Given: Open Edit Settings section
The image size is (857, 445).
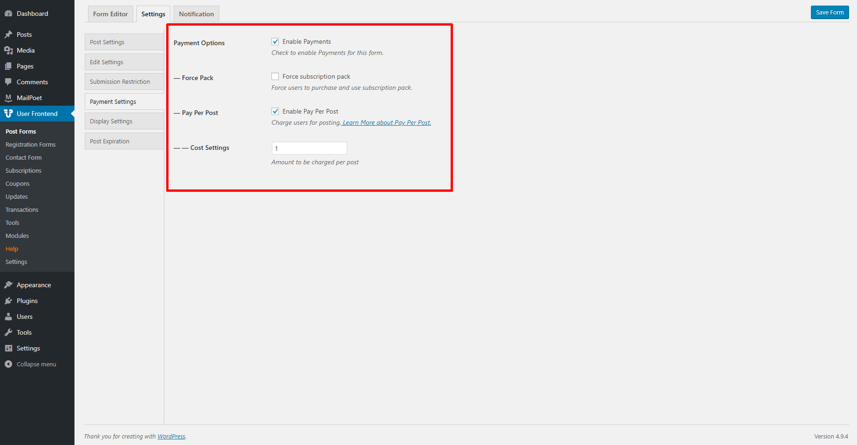Looking at the screenshot, I should point(124,62).
